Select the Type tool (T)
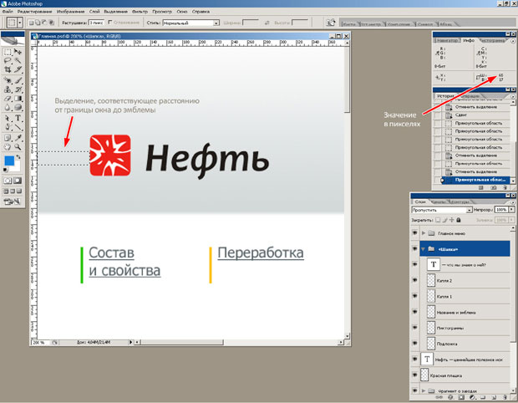 pos(18,118)
